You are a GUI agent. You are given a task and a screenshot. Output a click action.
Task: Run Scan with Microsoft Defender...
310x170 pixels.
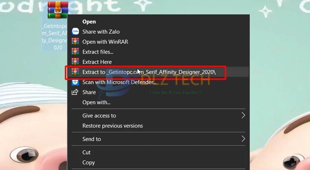(x=158, y=82)
